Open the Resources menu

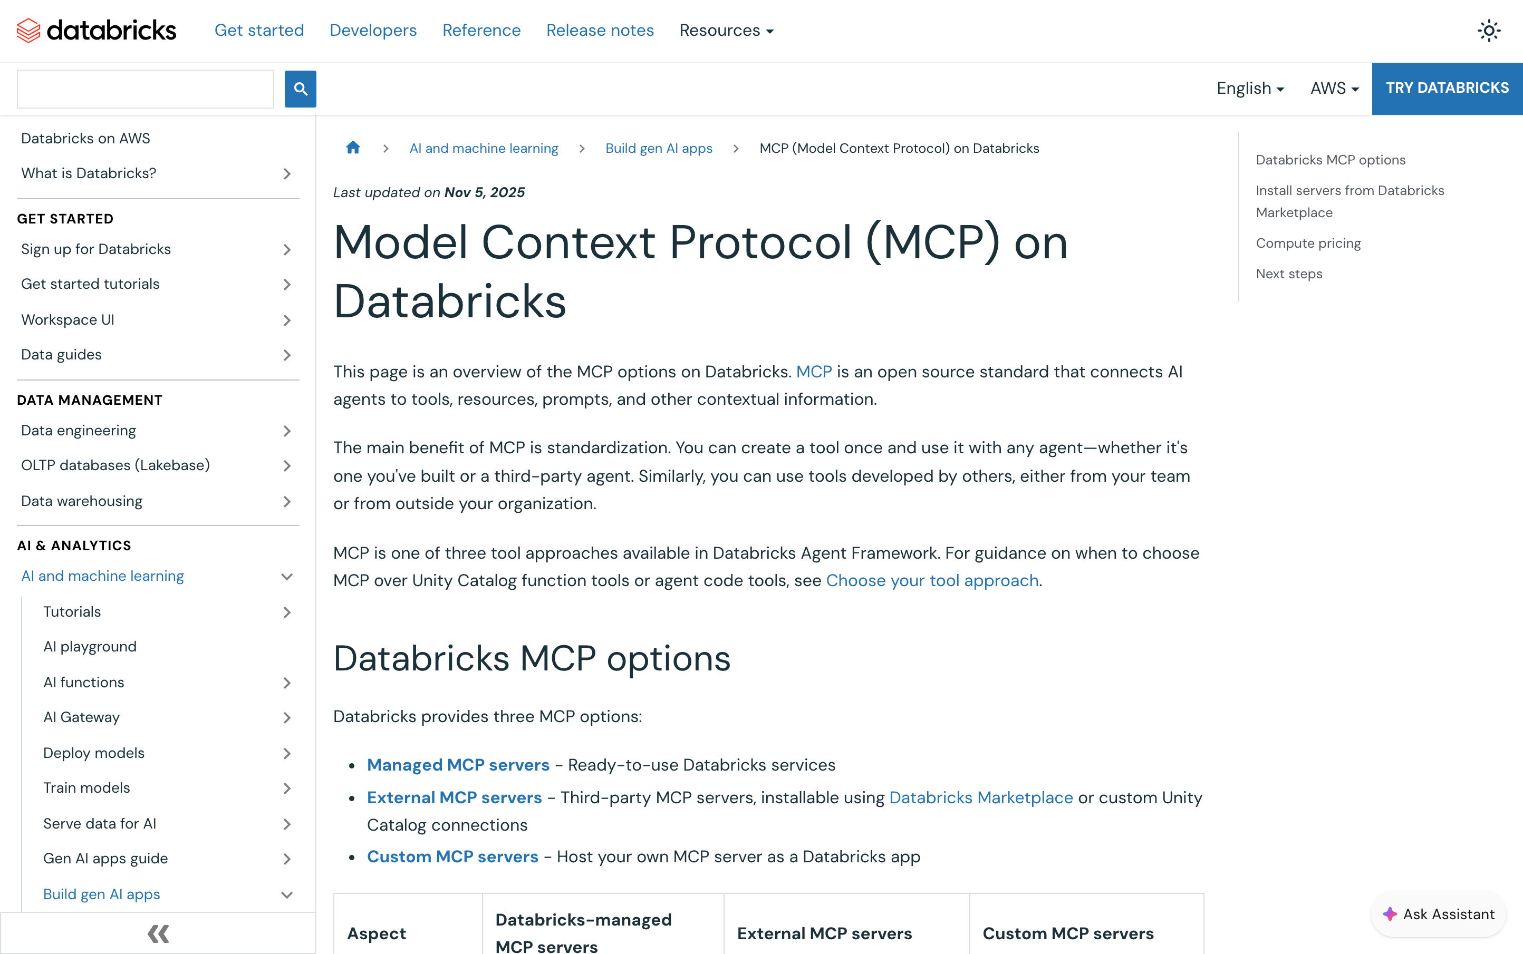click(726, 30)
